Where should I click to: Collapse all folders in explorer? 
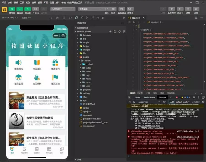(x=124, y=32)
